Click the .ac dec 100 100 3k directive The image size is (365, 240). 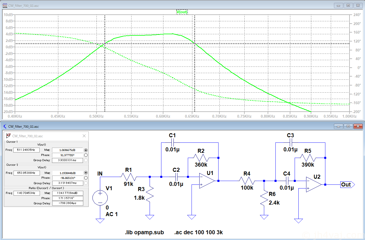[x=198, y=232]
